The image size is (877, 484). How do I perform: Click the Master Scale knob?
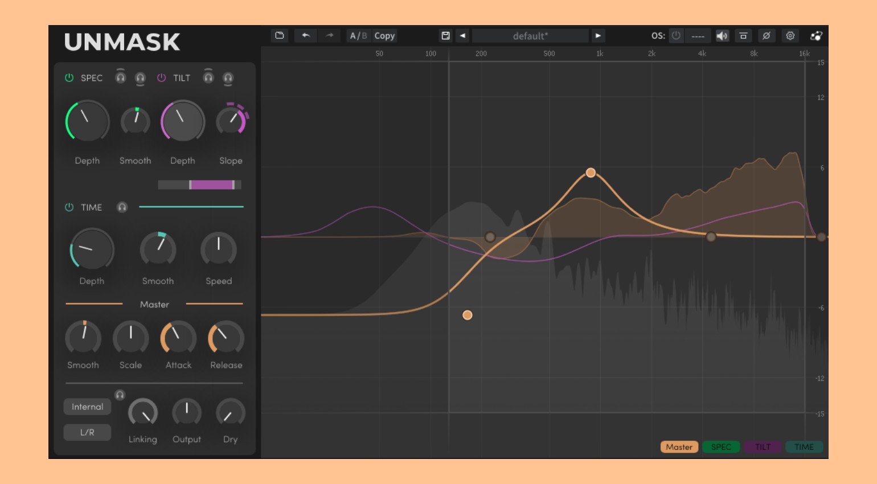point(130,337)
